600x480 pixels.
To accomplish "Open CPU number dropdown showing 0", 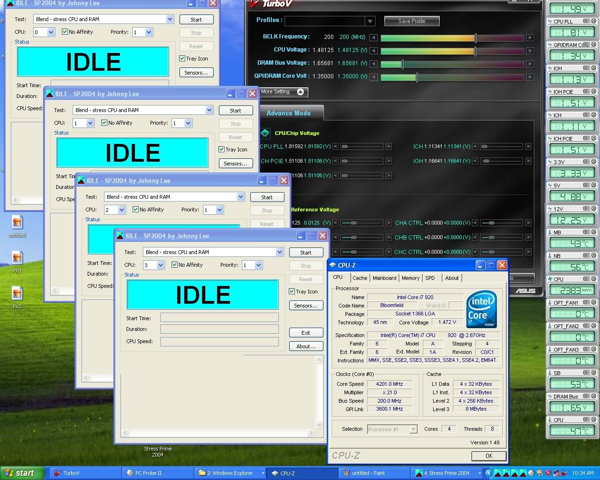I will (x=51, y=32).
